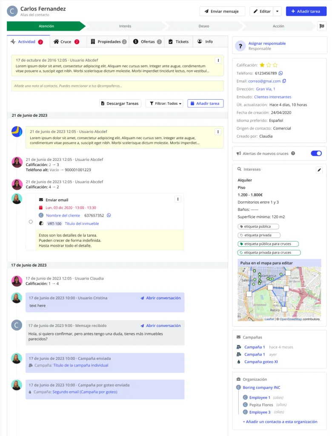Open Segundo email (Campaña por goteo) link
332x436 pixels.
pyautogui.click(x=85, y=392)
